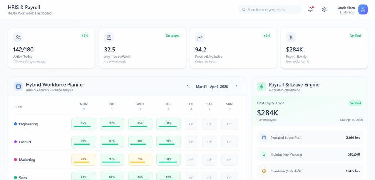Image resolution: width=375 pixels, height=180 pixels.
Task: Go to next week with right chevron
Action: tap(236, 87)
